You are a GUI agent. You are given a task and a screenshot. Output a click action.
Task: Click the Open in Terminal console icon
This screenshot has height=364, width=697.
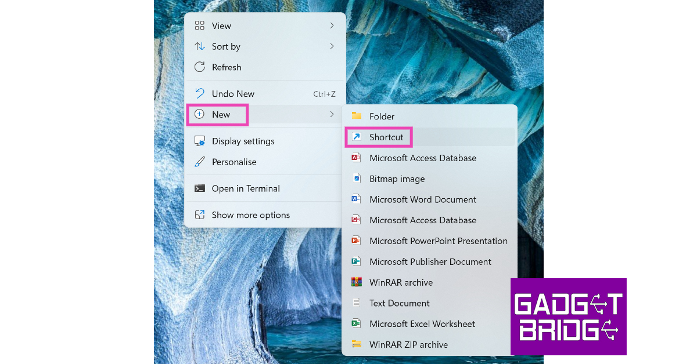click(200, 188)
